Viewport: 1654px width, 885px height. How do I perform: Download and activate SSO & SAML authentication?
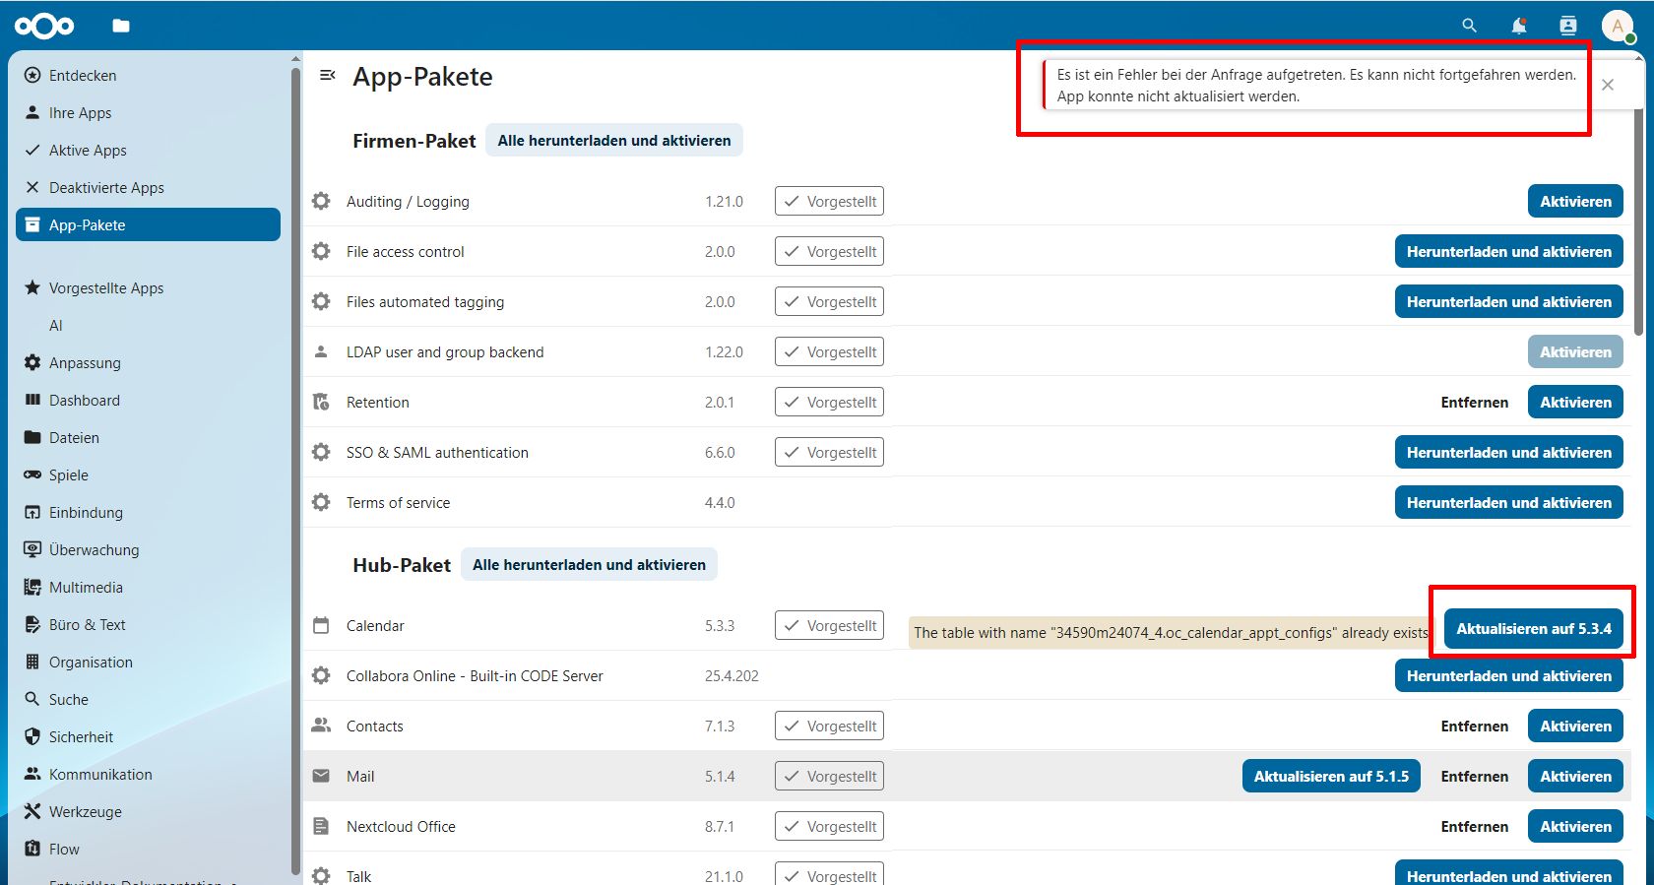coord(1508,452)
